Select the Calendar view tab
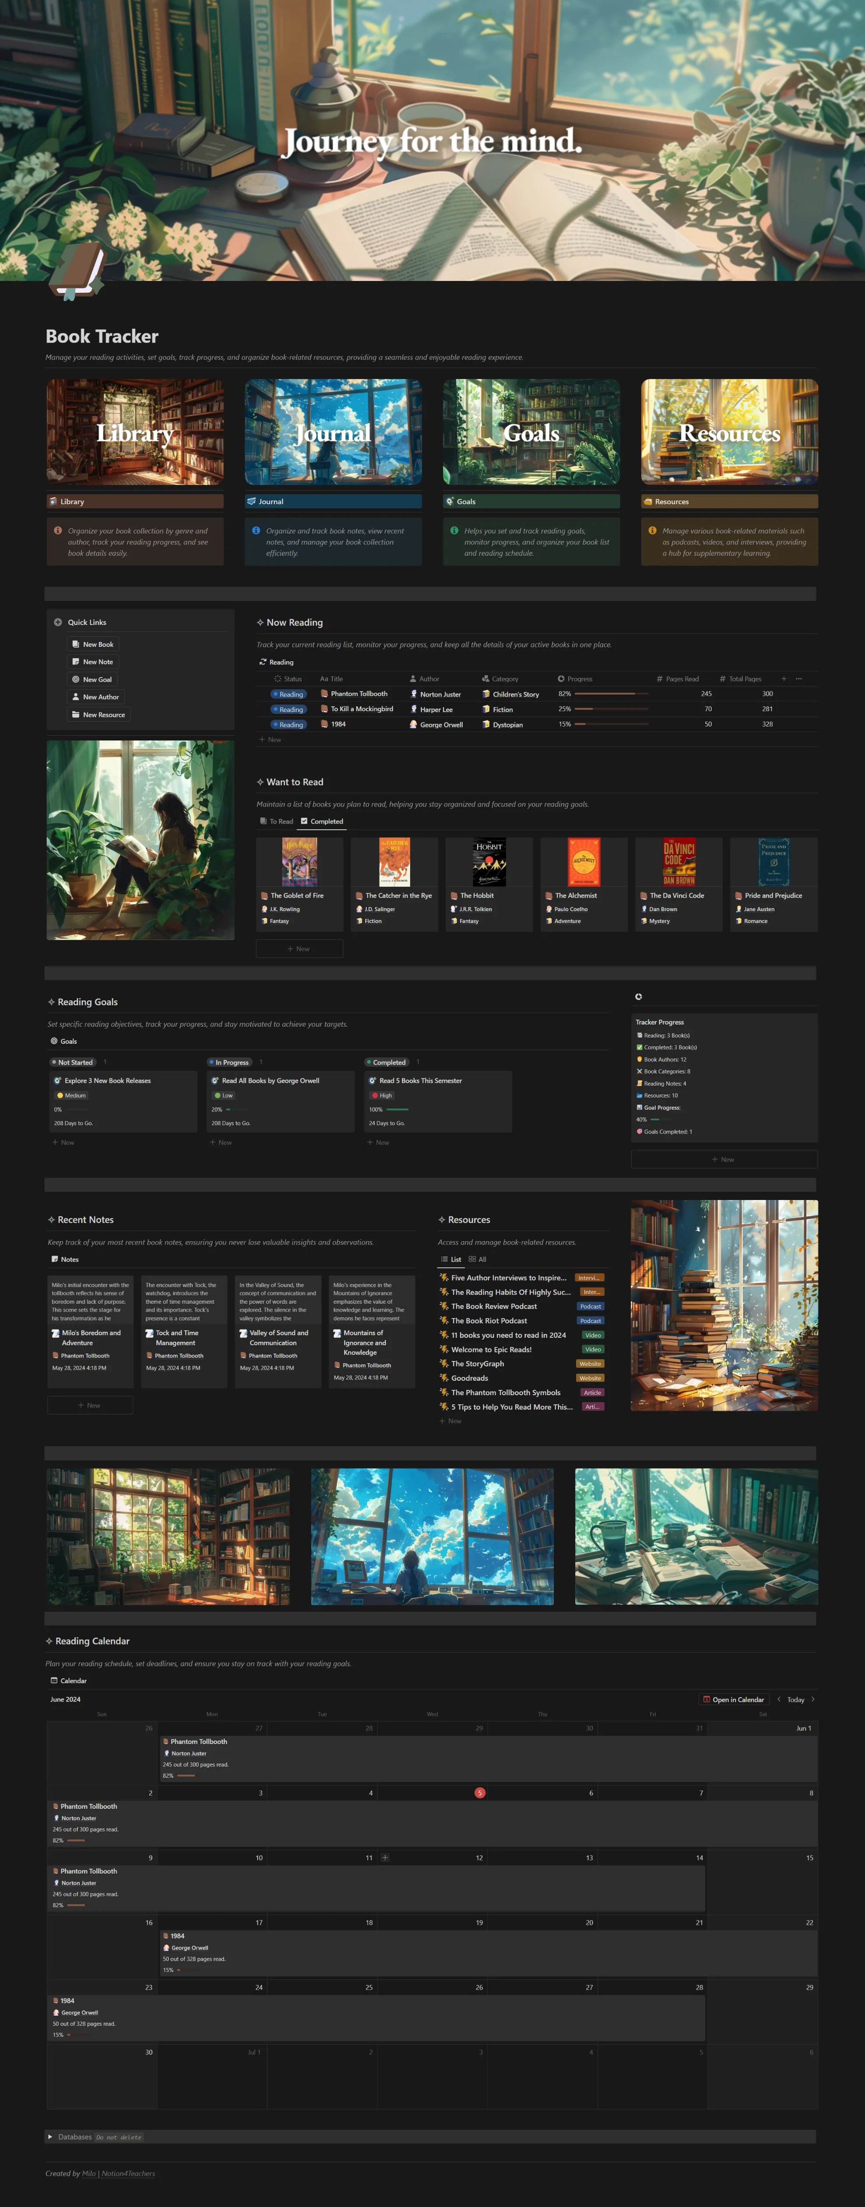This screenshot has height=2207, width=865. tap(69, 1681)
